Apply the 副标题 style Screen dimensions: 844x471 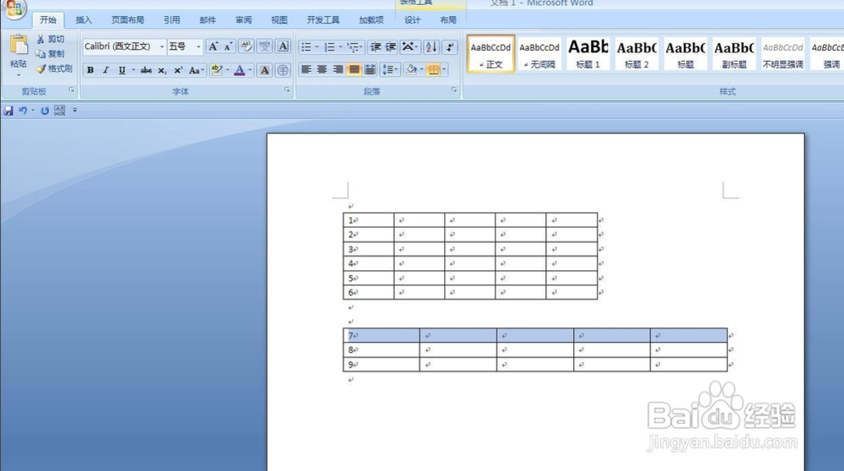pyautogui.click(x=733, y=54)
